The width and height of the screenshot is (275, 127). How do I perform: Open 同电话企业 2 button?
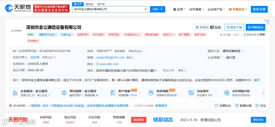point(136,51)
